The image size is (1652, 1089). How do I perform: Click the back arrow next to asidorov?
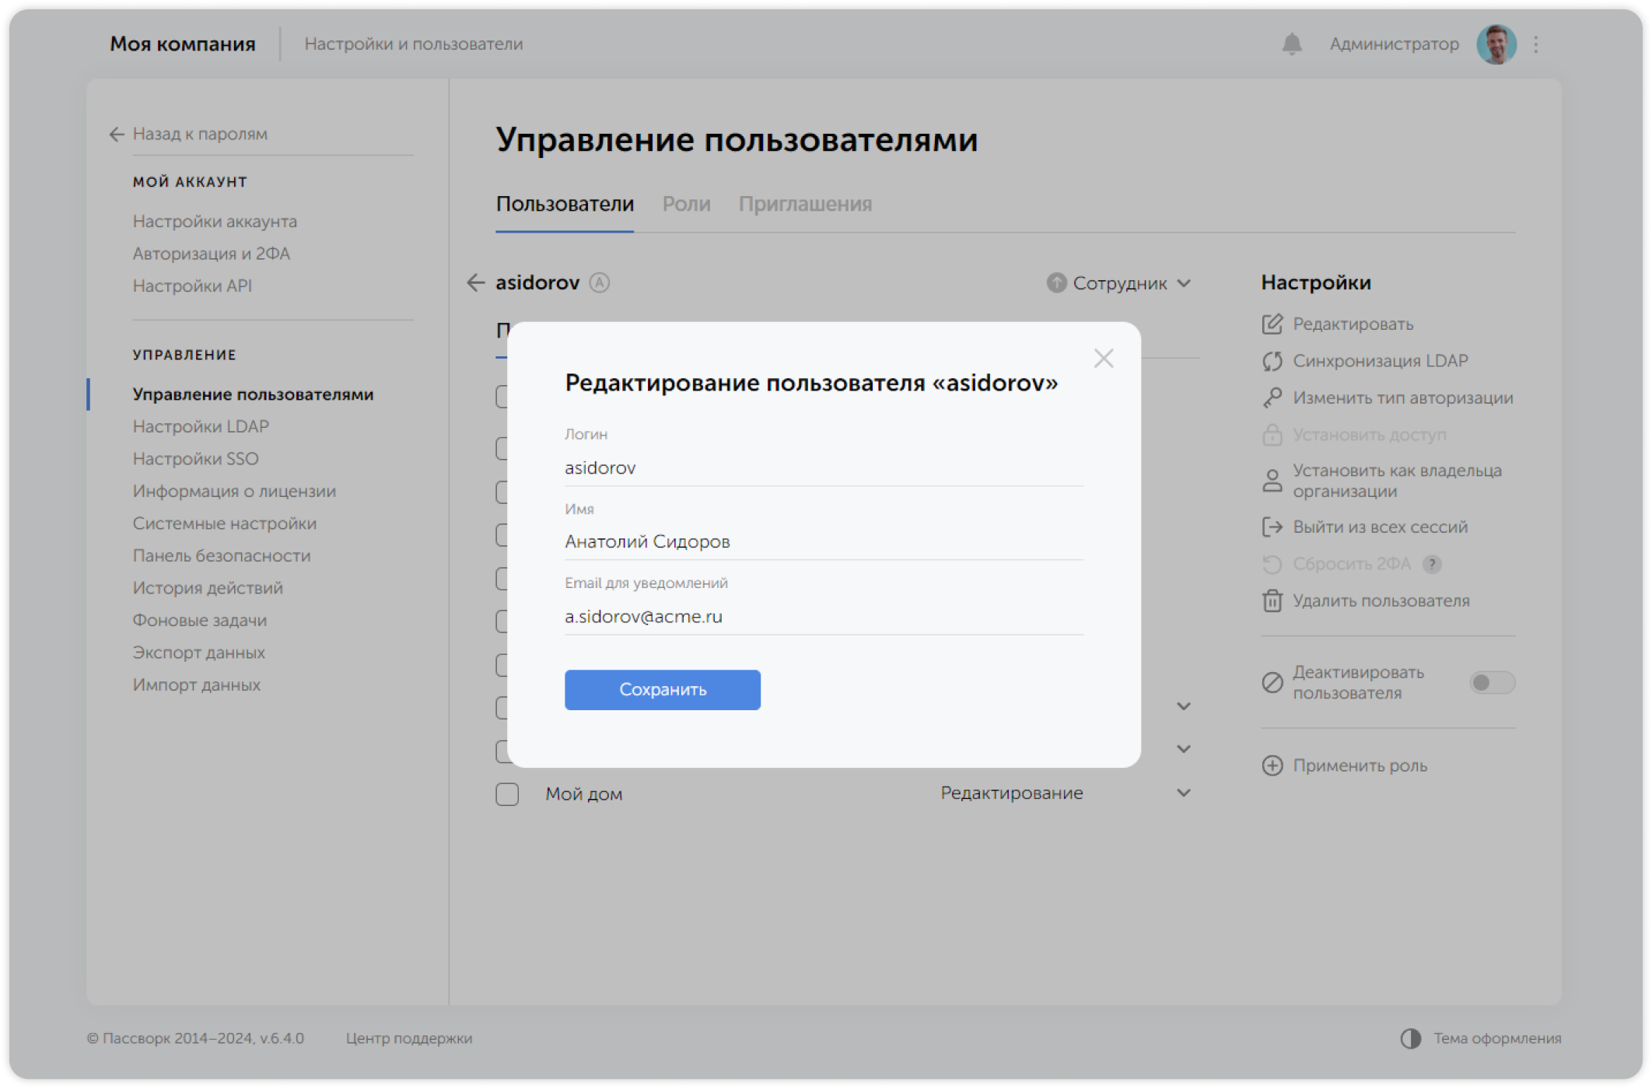click(476, 282)
